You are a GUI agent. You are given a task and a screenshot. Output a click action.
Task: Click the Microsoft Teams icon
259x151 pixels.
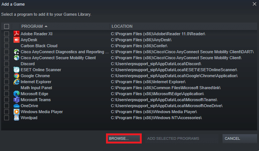tap(17, 100)
